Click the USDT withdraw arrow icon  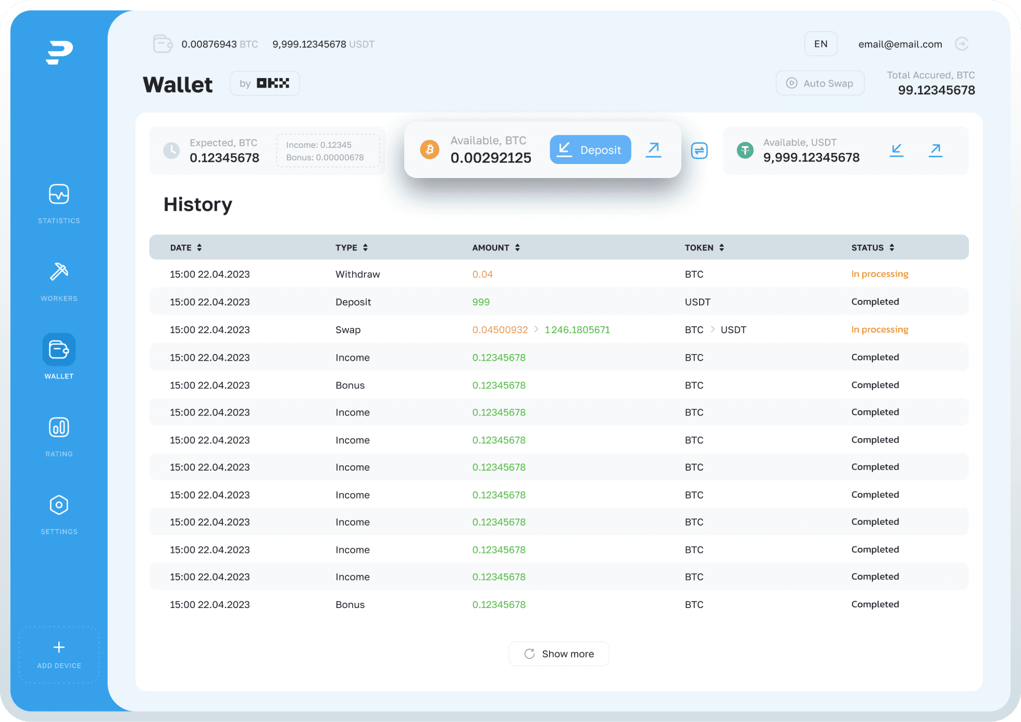936,150
